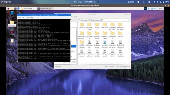Open the terminal Help menu
The height and width of the screenshot is (95, 170).
click(x=32, y=18)
